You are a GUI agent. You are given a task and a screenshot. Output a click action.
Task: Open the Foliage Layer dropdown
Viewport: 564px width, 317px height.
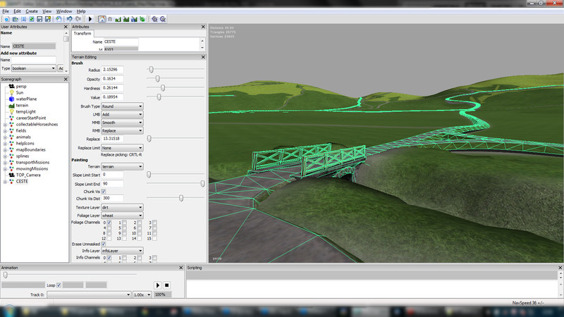click(x=122, y=216)
